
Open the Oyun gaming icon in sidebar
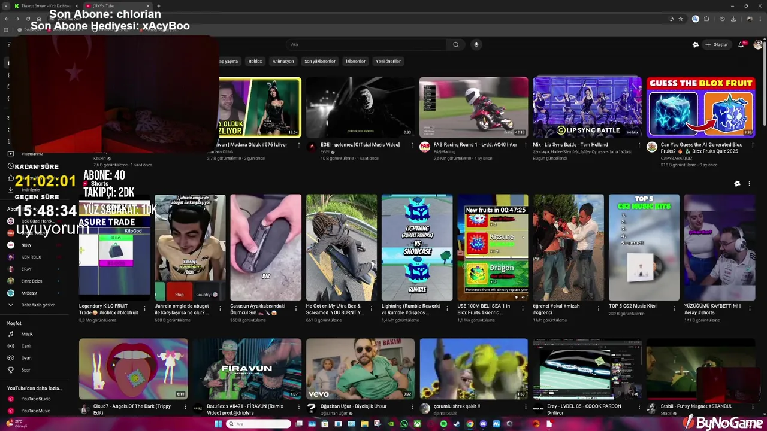pos(10,358)
